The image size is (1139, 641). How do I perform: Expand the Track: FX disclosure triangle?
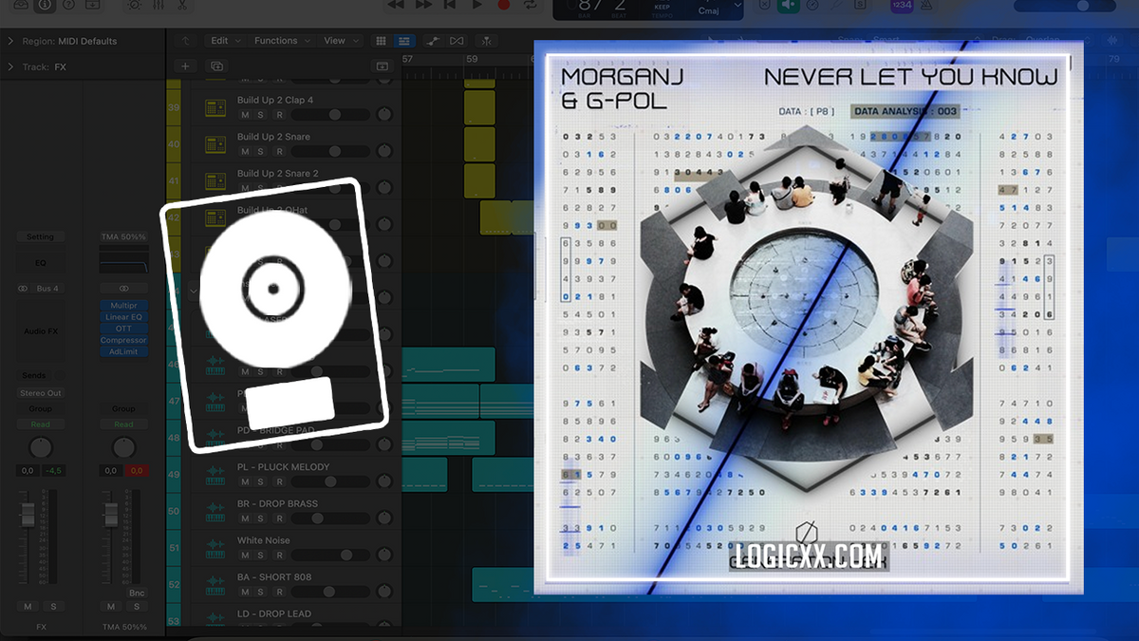tap(12, 66)
